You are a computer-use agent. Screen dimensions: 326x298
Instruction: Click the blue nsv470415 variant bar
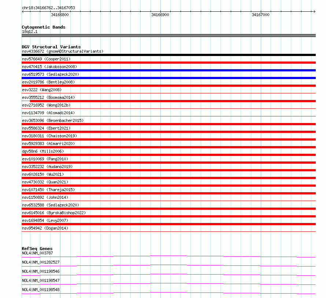click(x=168, y=70)
